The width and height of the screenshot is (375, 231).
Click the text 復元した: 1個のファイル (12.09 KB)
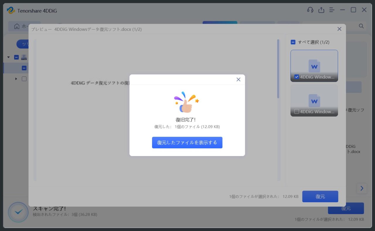pos(187,127)
